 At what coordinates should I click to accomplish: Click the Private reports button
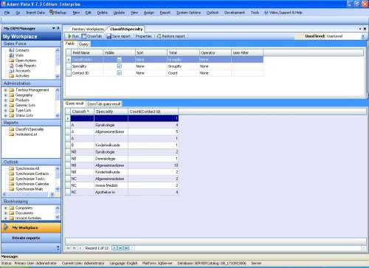(x=31, y=238)
